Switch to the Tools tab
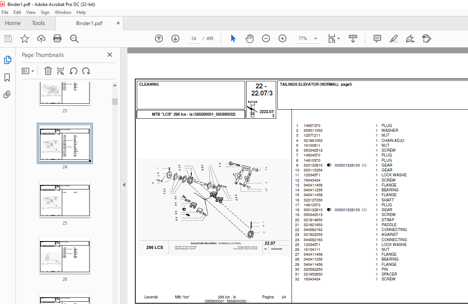The image size is (468, 304). click(x=38, y=23)
